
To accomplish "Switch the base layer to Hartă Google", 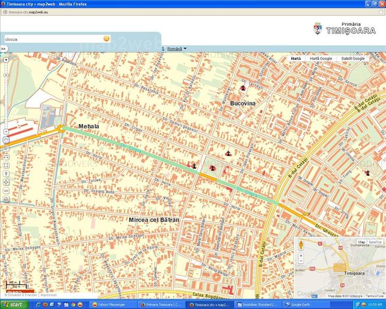I will point(321,59).
